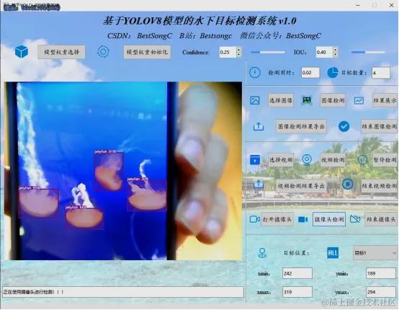Viewport: 399px width, 310px height.
Task: Click the blue cube model icon
Action: pyautogui.click(x=22, y=52)
